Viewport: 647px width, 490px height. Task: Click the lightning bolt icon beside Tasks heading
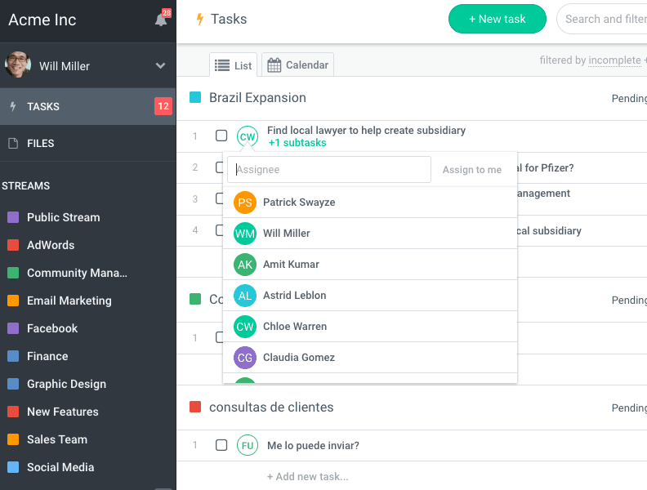click(199, 20)
